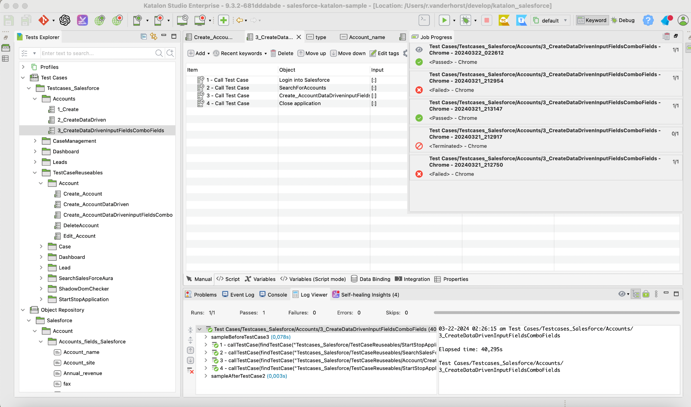Click the green plus new item icon
Image resolution: width=691 pixels, height=407 pixels.
[223, 20]
